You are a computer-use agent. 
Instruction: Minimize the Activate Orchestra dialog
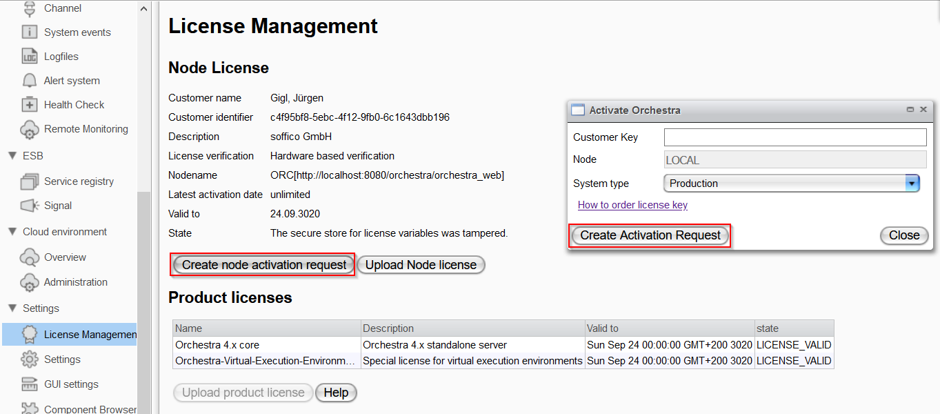pyautogui.click(x=910, y=110)
